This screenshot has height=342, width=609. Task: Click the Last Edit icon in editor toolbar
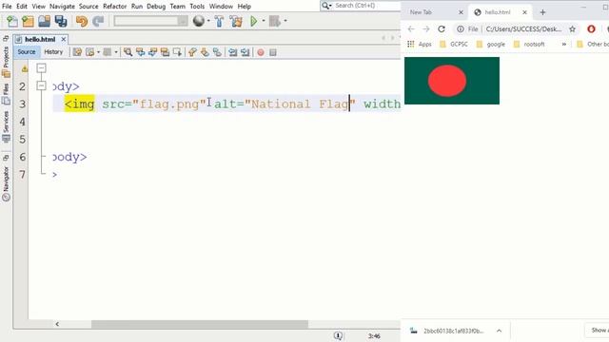click(77, 52)
